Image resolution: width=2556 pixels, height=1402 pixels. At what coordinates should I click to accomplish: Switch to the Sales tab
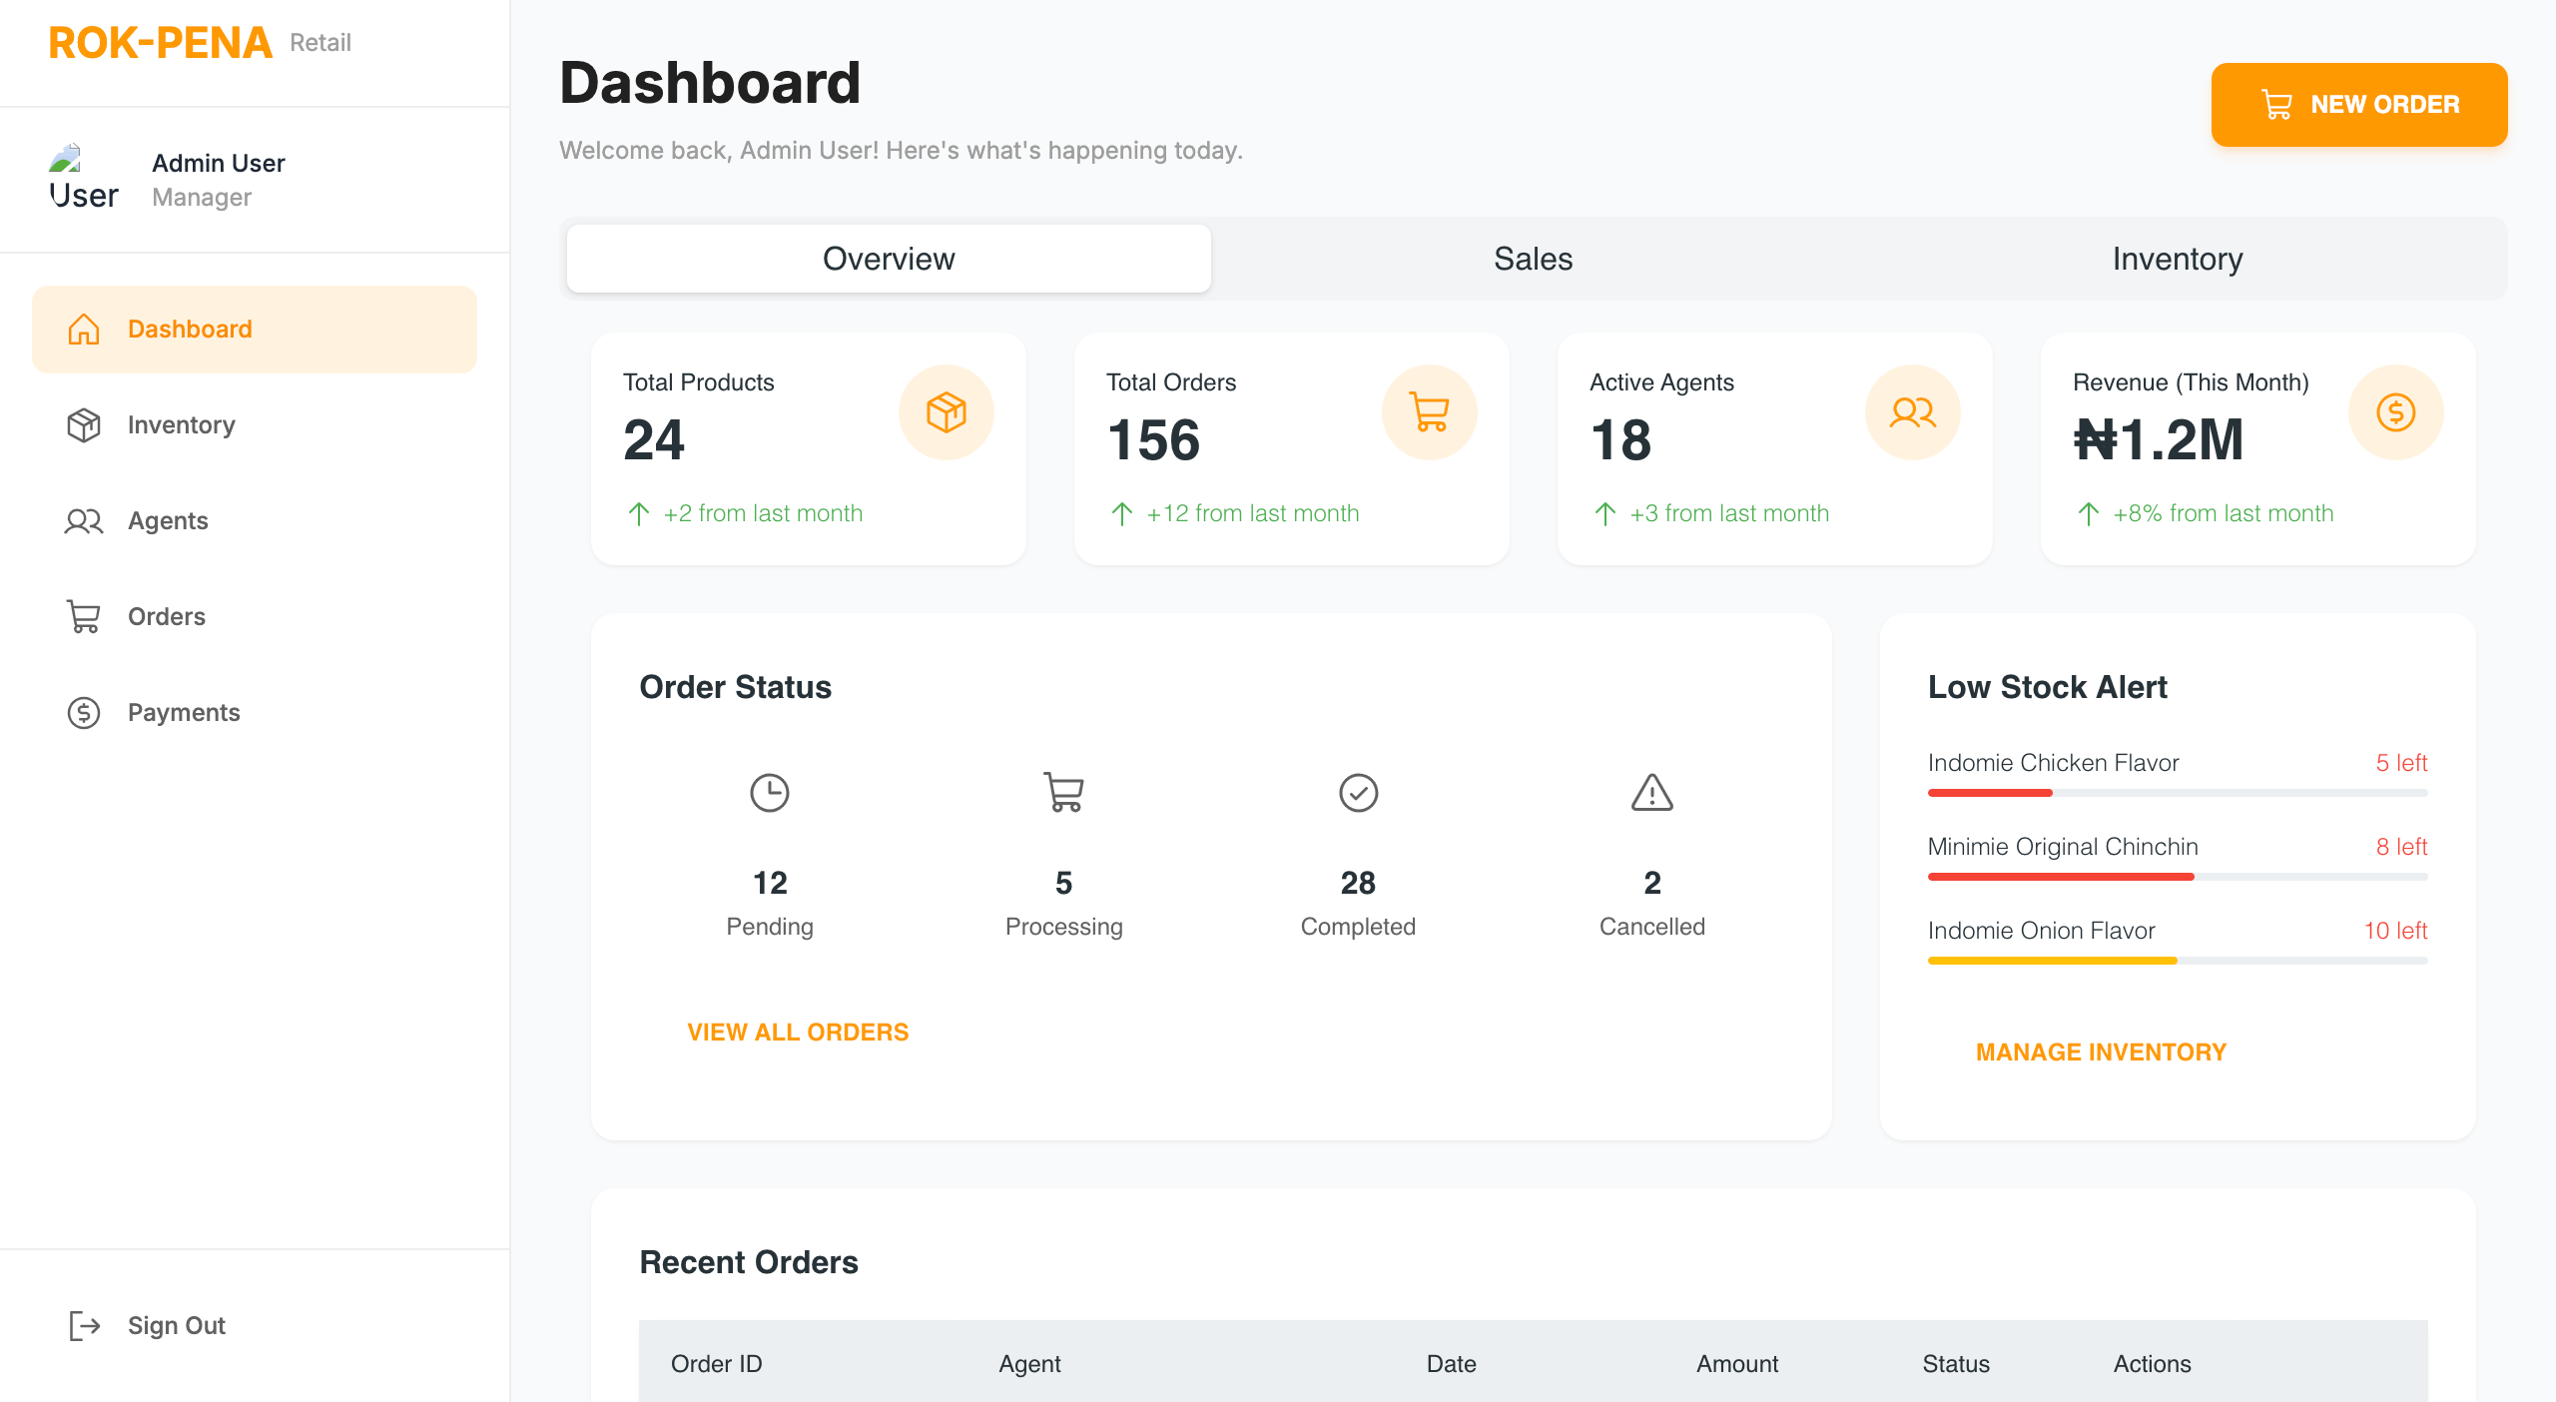(1533, 259)
